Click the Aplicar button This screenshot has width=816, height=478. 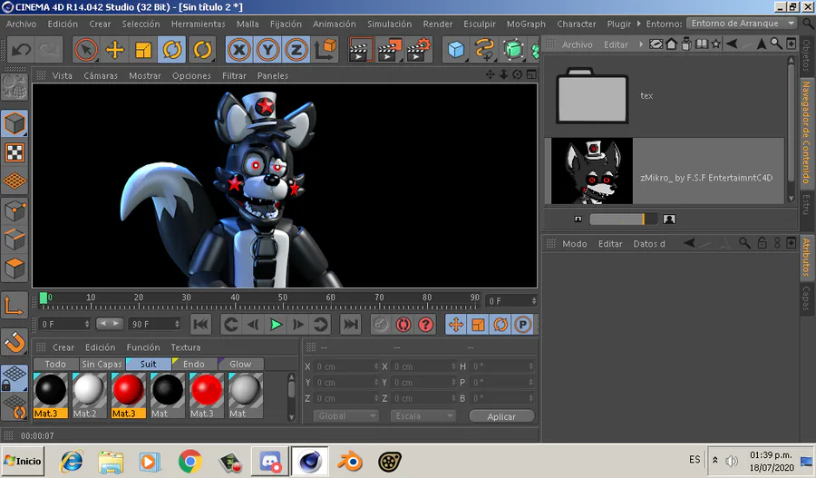tap(501, 416)
